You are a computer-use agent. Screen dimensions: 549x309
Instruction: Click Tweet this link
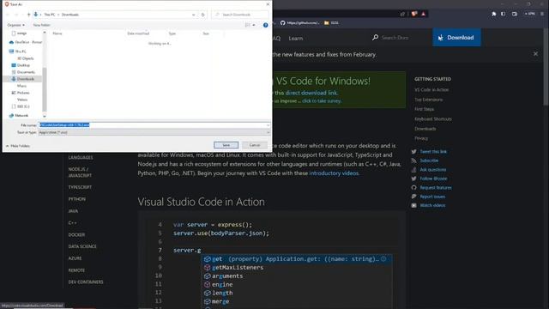433,152
